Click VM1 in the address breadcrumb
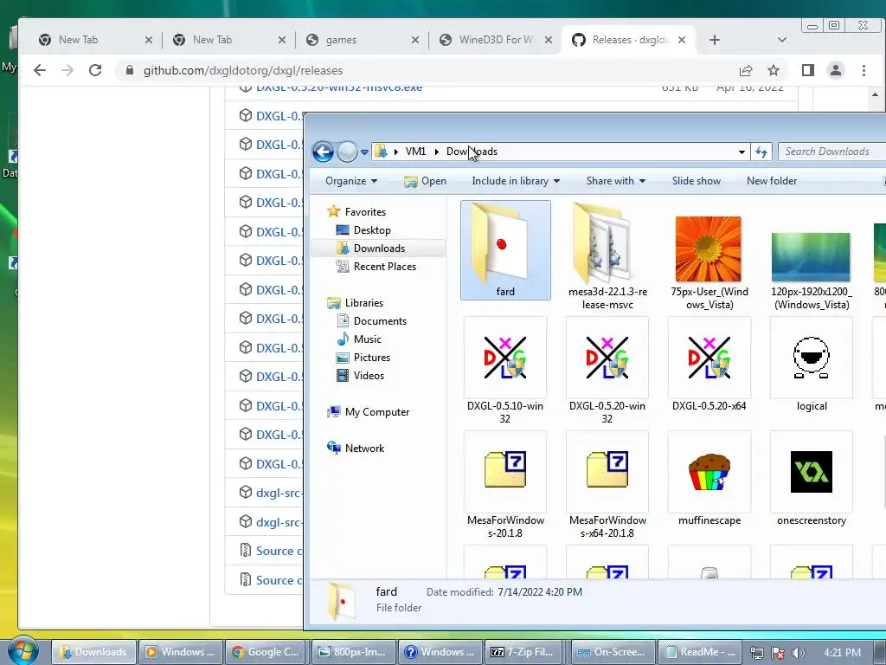This screenshot has width=886, height=665. (415, 152)
